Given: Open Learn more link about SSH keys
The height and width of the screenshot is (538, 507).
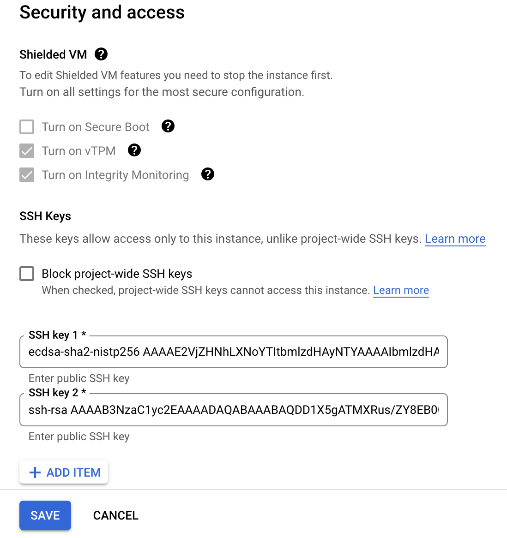Looking at the screenshot, I should (455, 239).
